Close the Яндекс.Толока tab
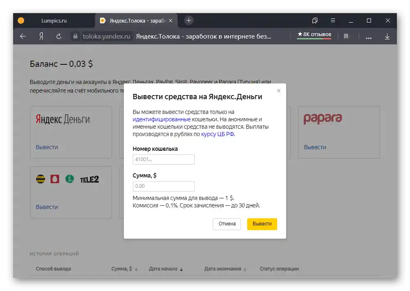The image size is (410, 291). pyautogui.click(x=171, y=20)
